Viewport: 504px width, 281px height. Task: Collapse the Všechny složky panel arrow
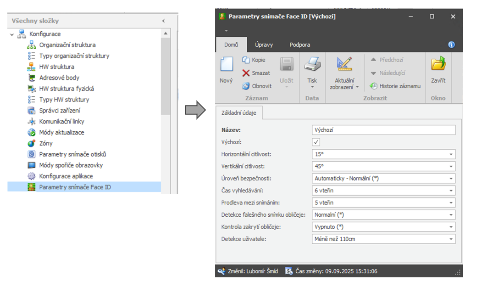pyautogui.click(x=164, y=21)
